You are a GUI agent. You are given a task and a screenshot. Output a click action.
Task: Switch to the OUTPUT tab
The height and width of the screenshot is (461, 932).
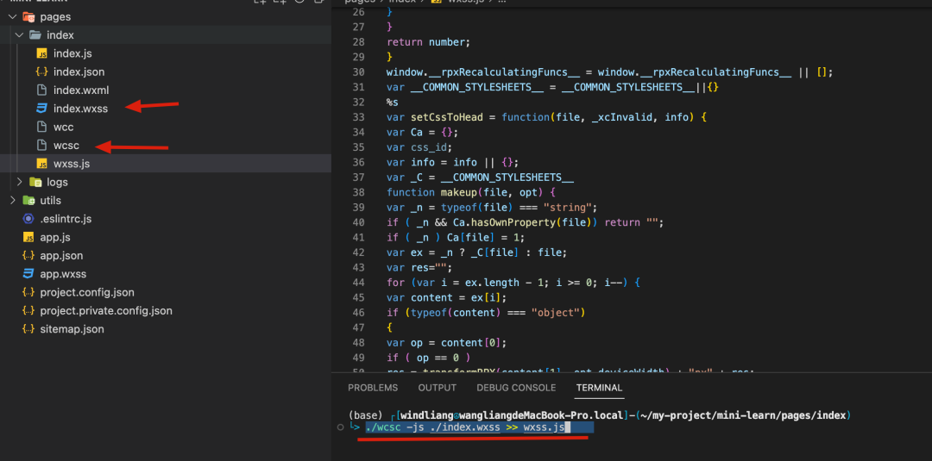[x=438, y=388]
